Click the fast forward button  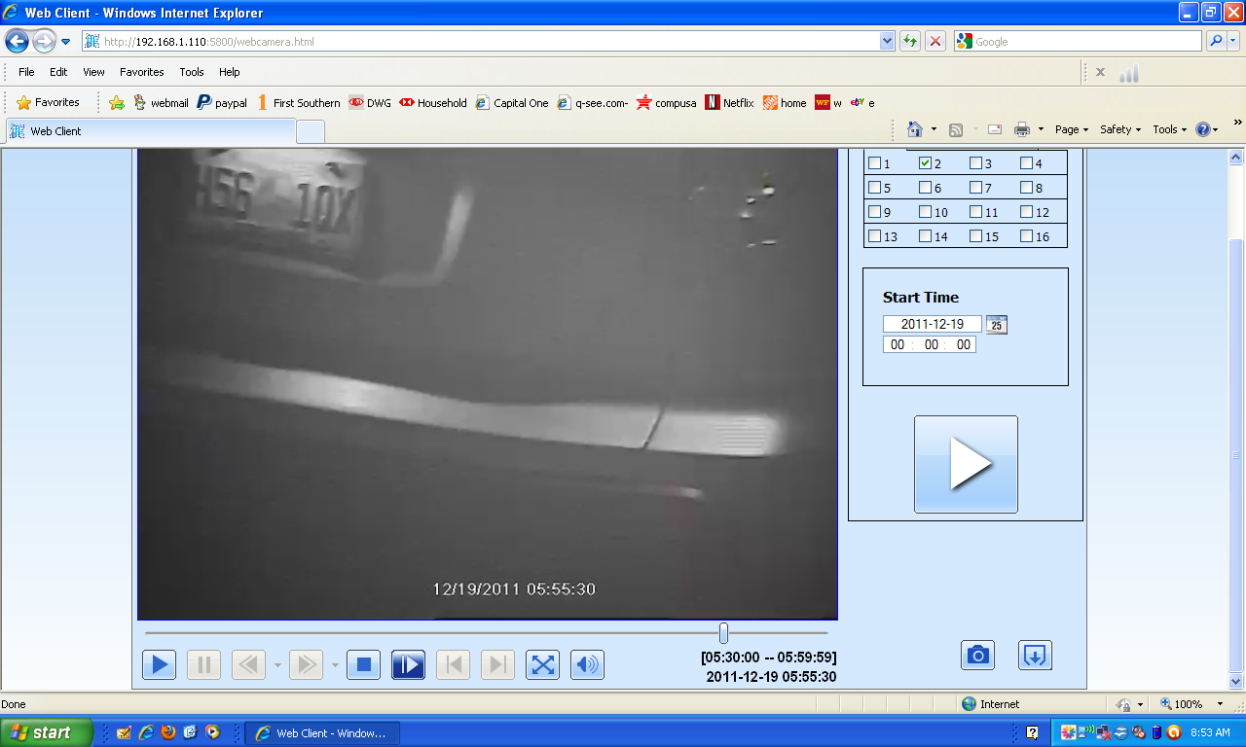306,665
